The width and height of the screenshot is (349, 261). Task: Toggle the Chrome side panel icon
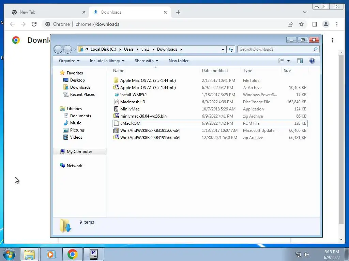(x=315, y=24)
